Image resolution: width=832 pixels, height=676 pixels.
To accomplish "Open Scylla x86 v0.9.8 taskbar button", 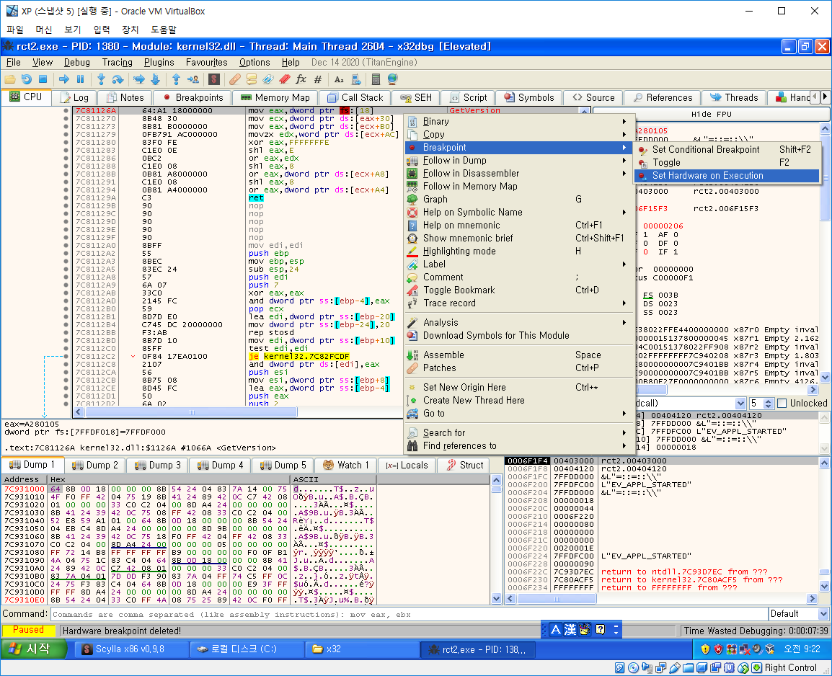I will click(x=130, y=649).
